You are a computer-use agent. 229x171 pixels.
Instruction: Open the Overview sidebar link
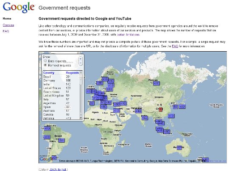click(x=8, y=25)
